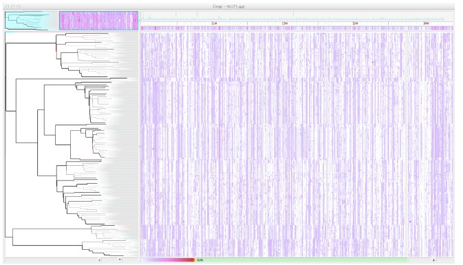Screen dimensions: 463x265
Task: Click the dropdown arrow below the tree panel
Action: 120,260
